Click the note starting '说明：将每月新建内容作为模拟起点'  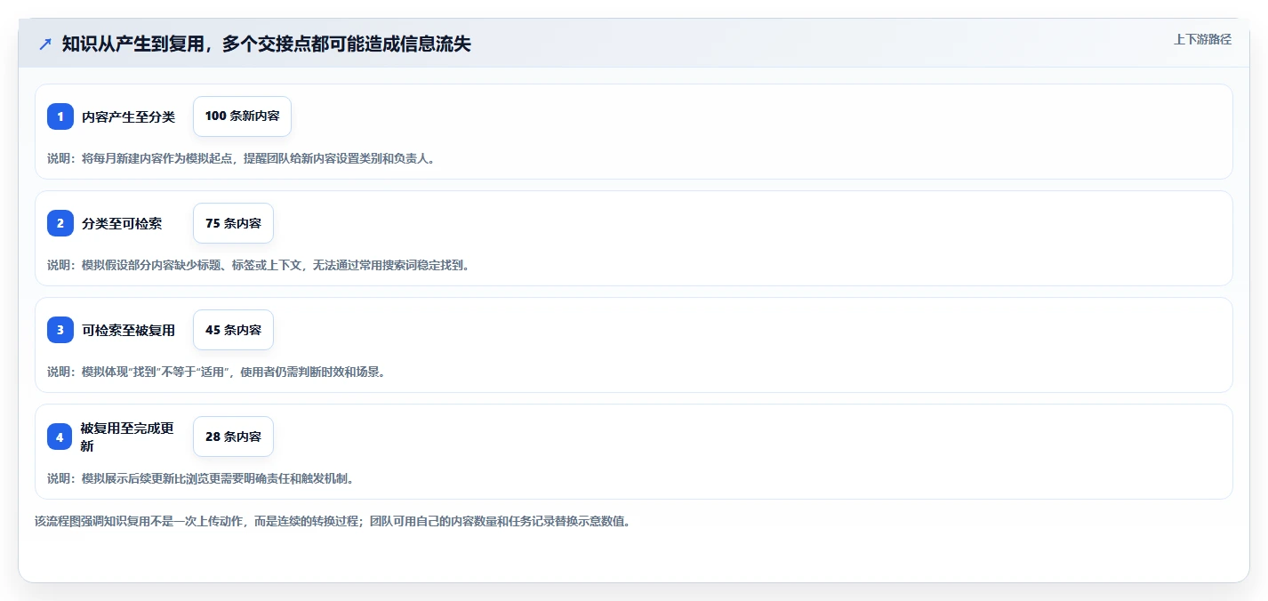tap(241, 158)
